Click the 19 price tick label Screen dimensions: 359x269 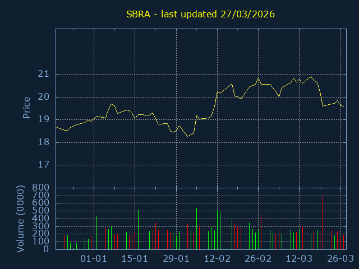(44, 119)
